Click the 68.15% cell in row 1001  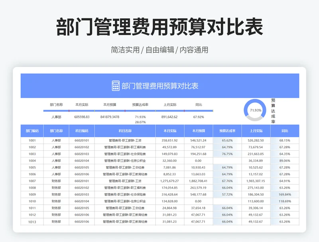[285, 140]
